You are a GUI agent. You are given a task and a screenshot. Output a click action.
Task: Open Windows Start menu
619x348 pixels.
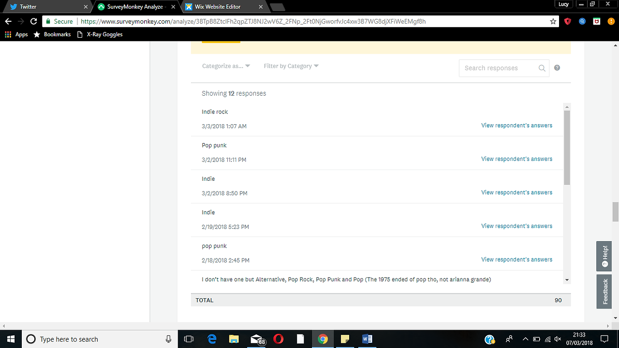coord(10,339)
